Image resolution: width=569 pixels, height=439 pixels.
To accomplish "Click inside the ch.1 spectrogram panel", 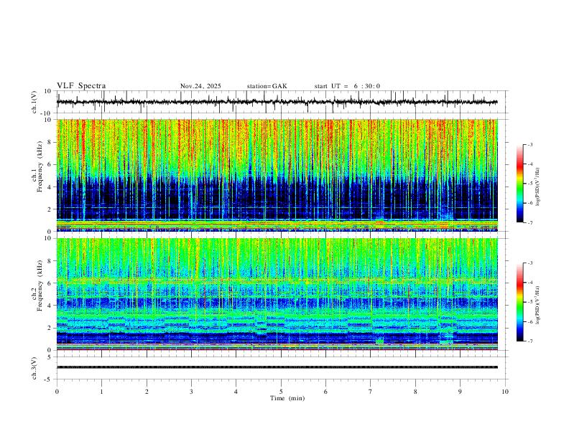I will (x=277, y=175).
